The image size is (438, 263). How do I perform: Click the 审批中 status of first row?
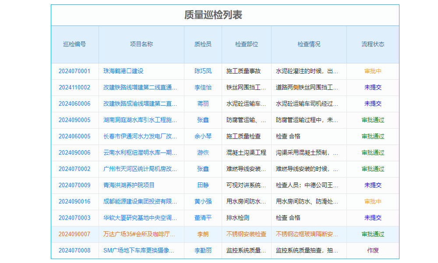point(373,71)
